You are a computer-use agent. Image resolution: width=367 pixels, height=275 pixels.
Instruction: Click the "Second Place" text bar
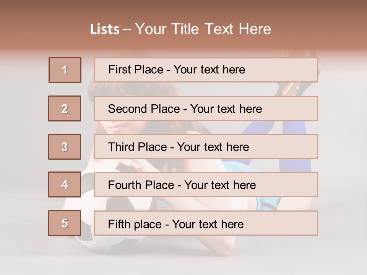coord(206,108)
